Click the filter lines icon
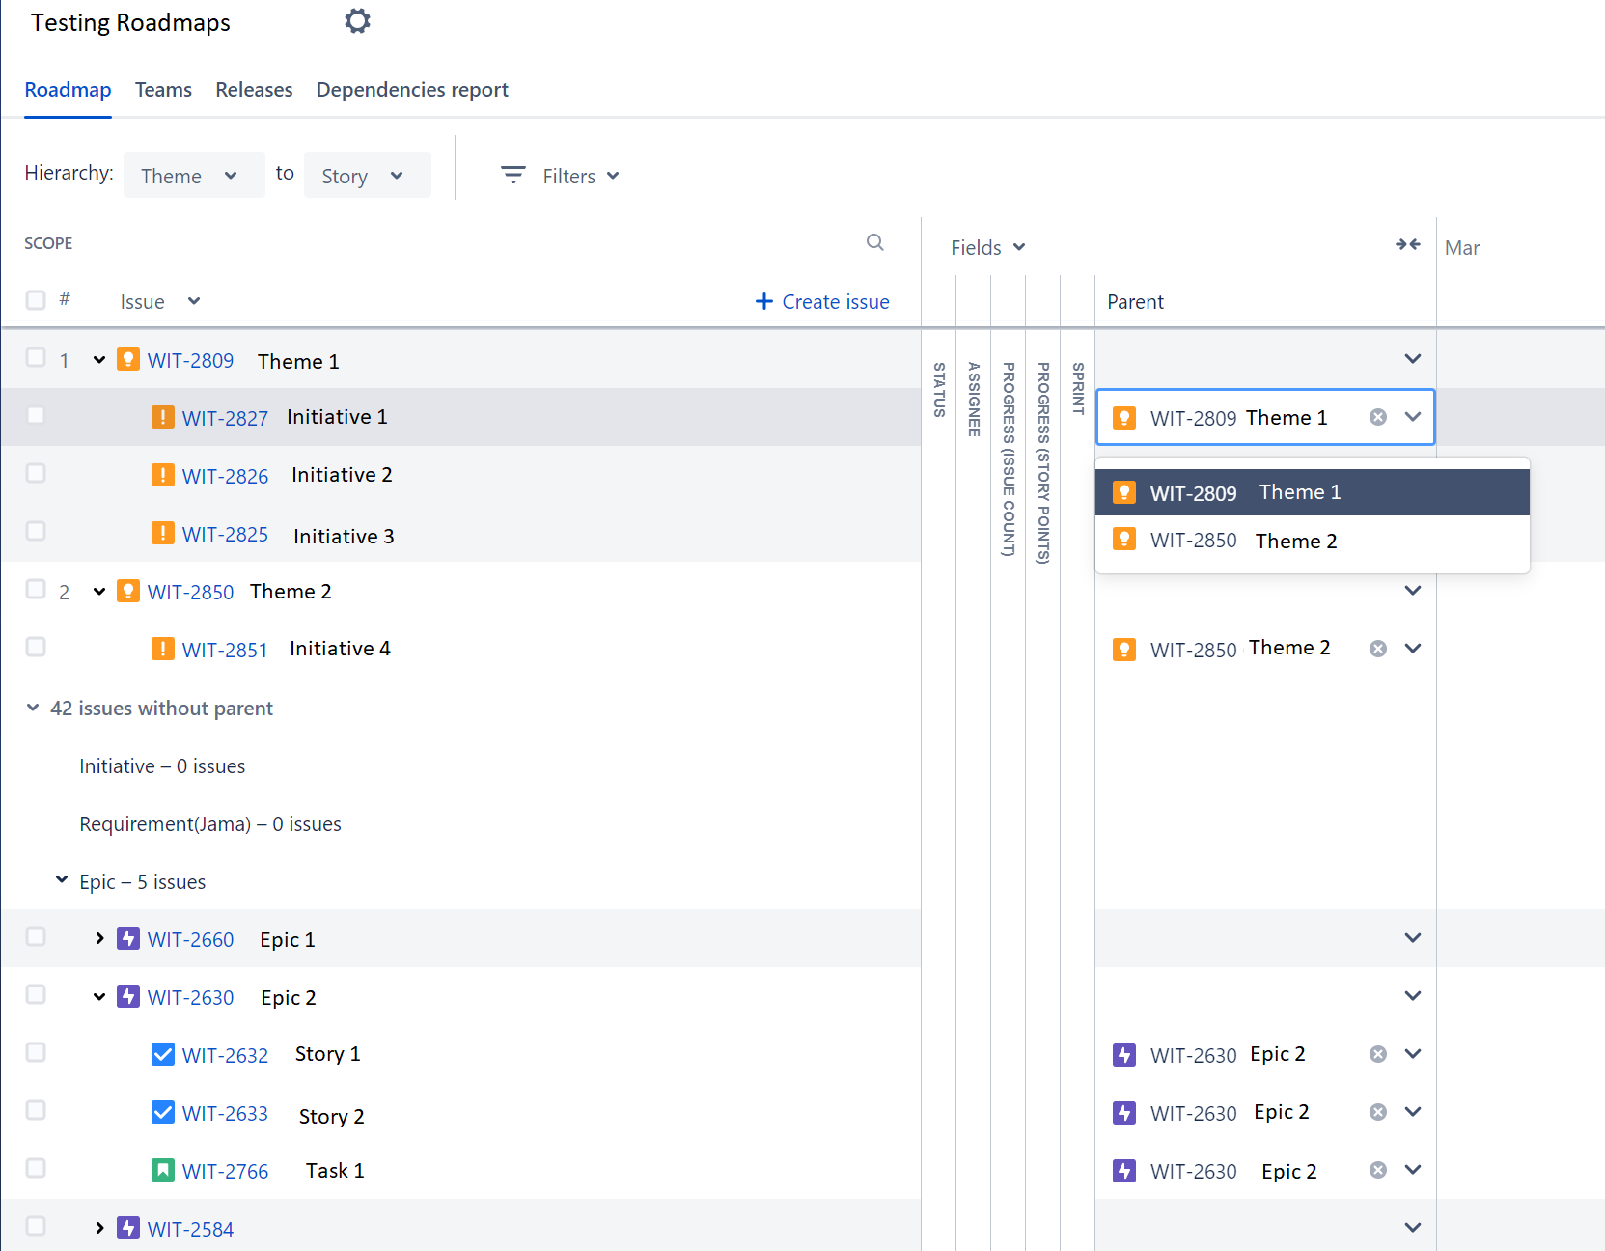1605x1251 pixels. [x=513, y=175]
